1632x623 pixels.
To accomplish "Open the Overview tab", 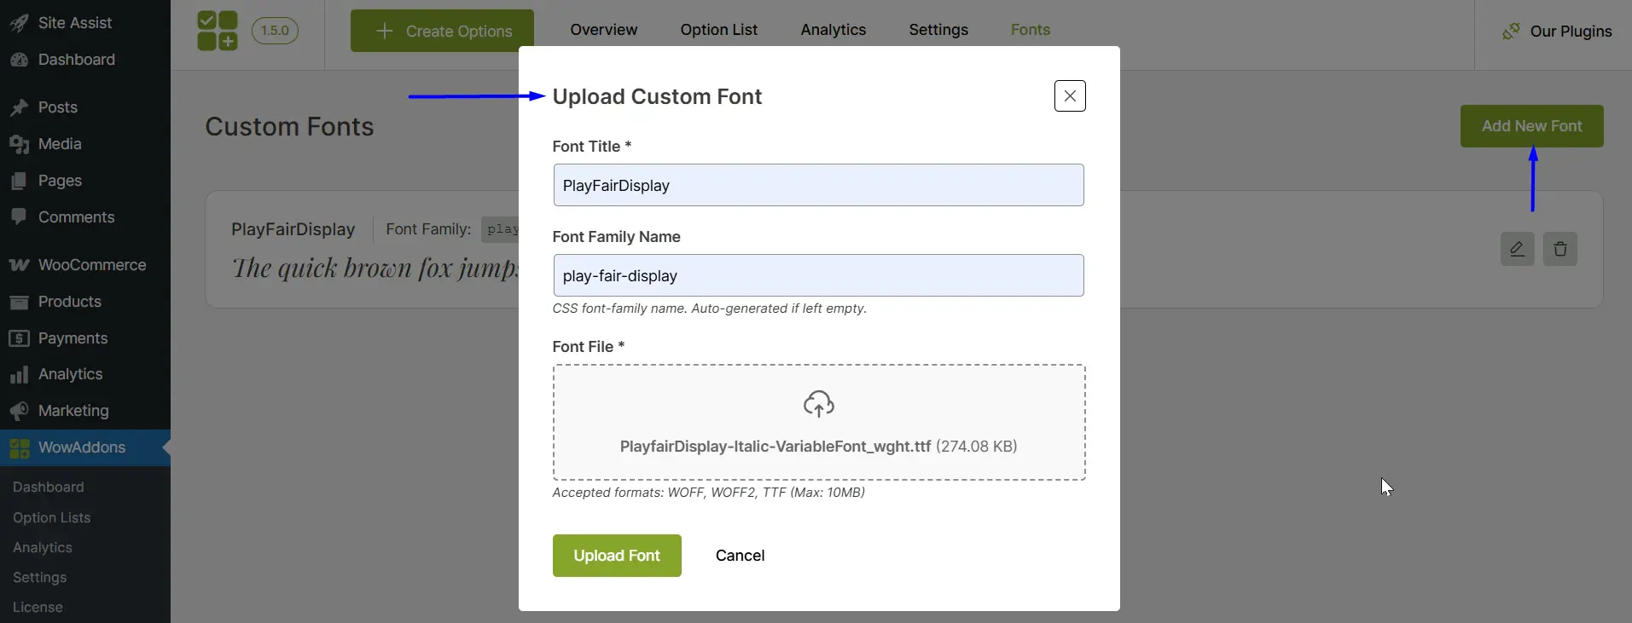I will pyautogui.click(x=603, y=30).
